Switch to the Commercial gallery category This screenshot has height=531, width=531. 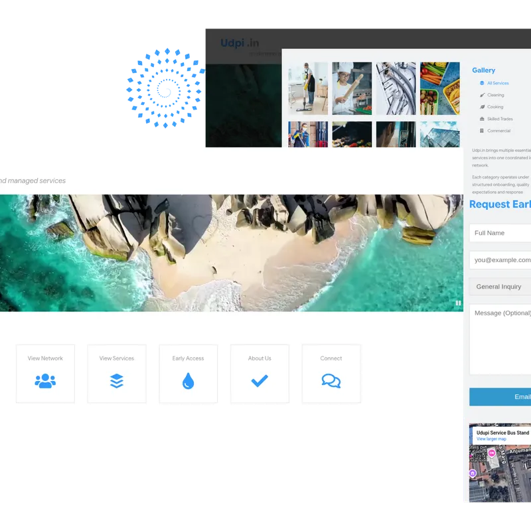(498, 131)
